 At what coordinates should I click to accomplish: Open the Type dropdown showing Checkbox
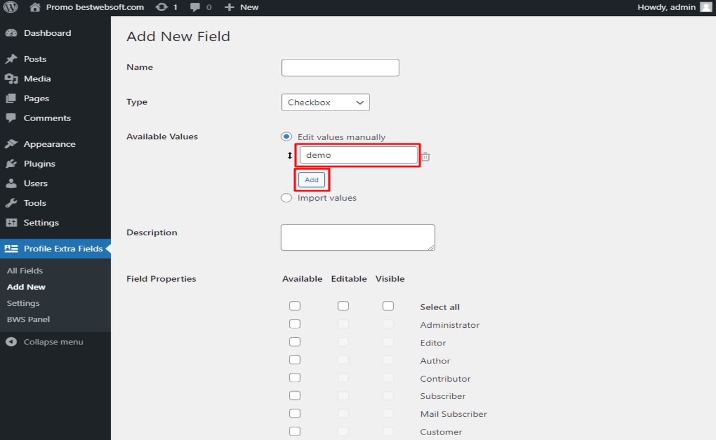[326, 102]
